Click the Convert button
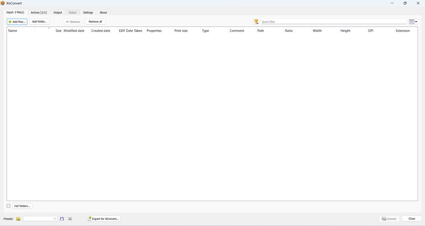 [389, 219]
